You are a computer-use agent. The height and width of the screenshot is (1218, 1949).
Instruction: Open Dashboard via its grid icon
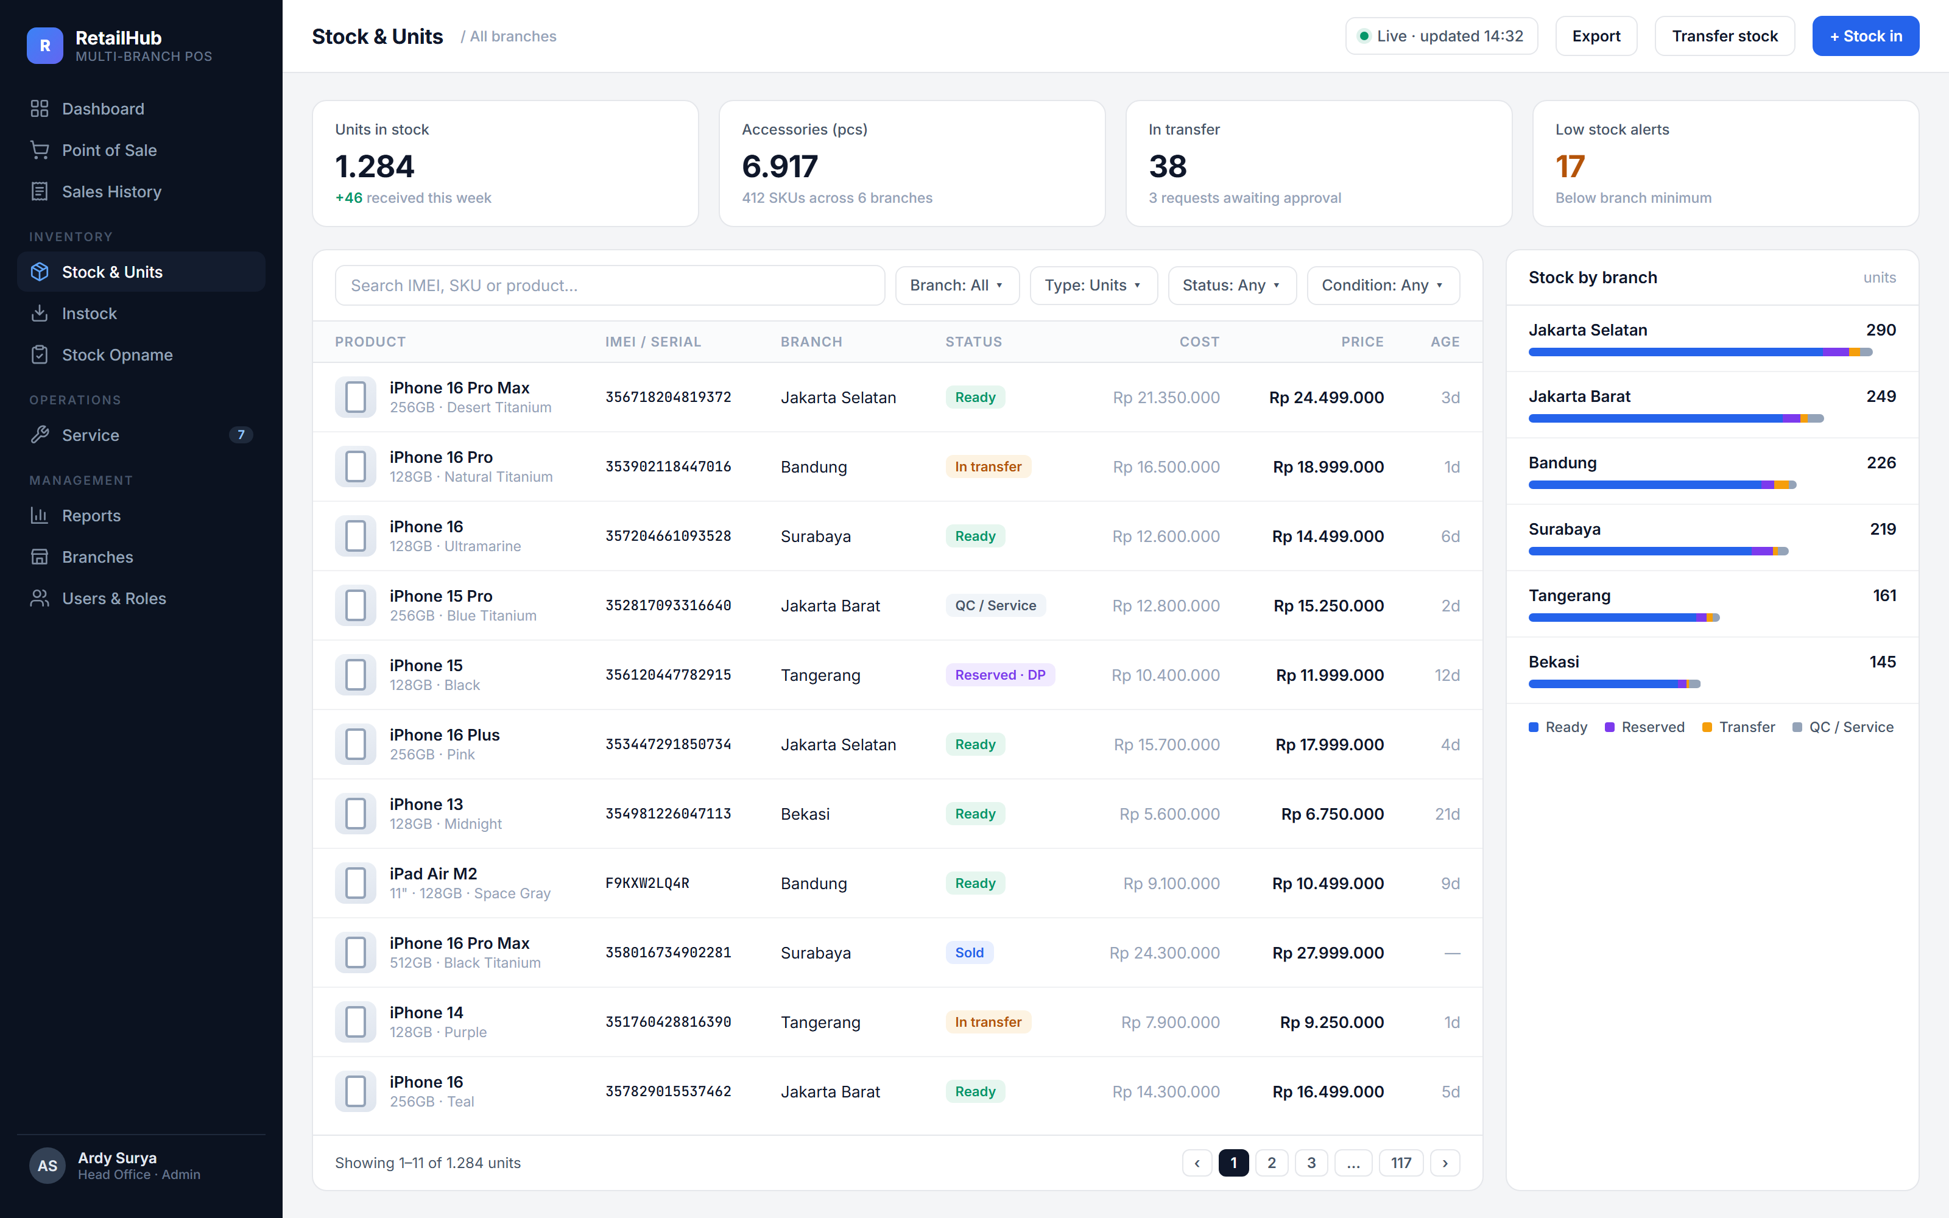(x=40, y=109)
